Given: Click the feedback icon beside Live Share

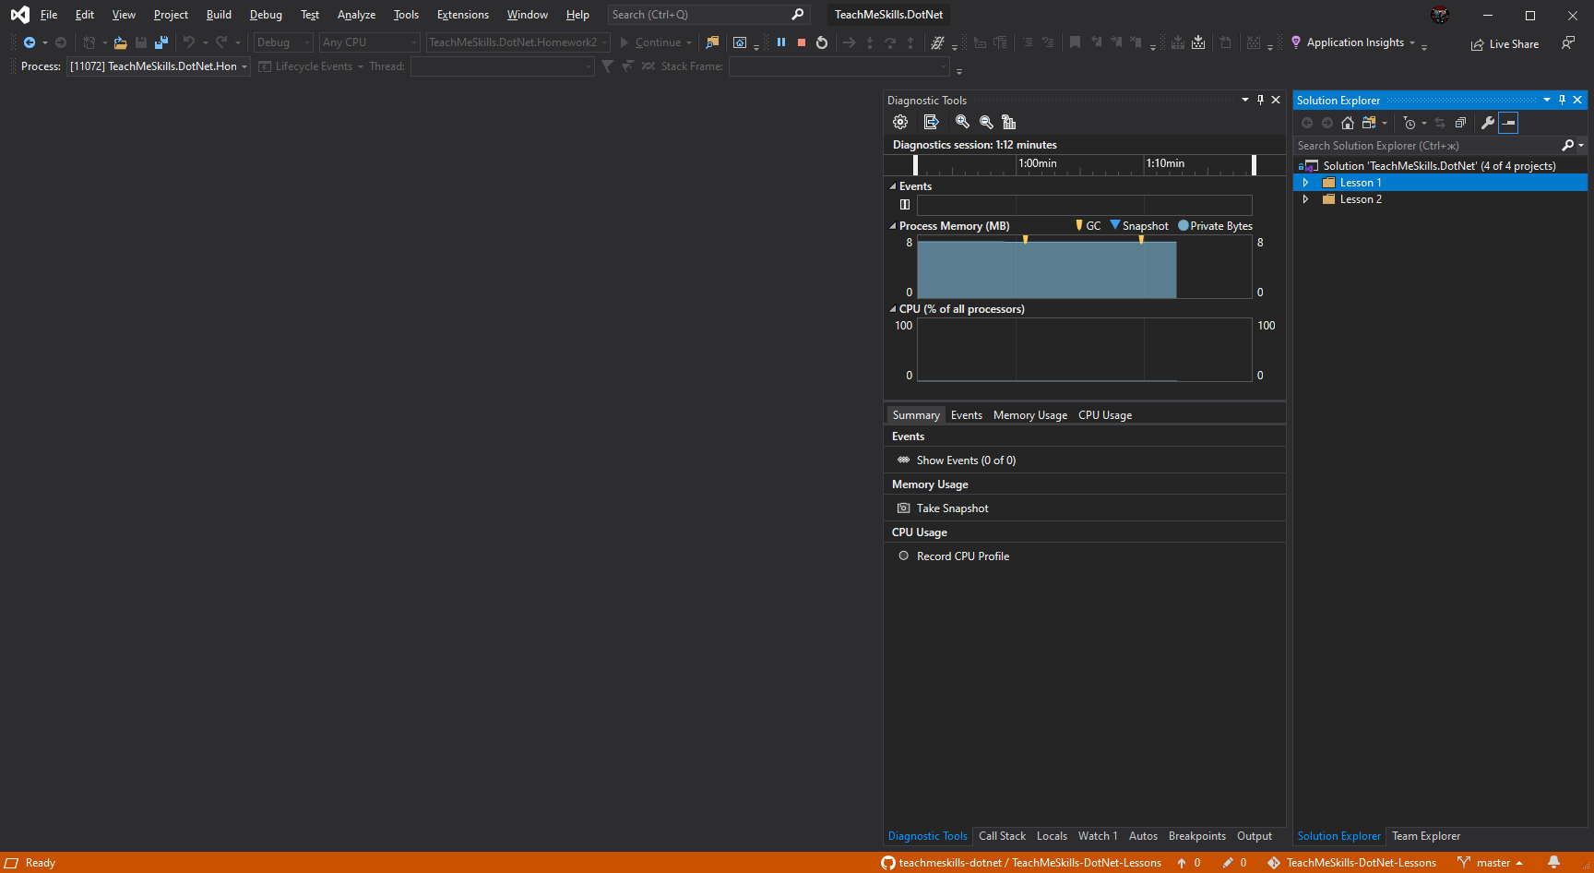Looking at the screenshot, I should 1568,42.
